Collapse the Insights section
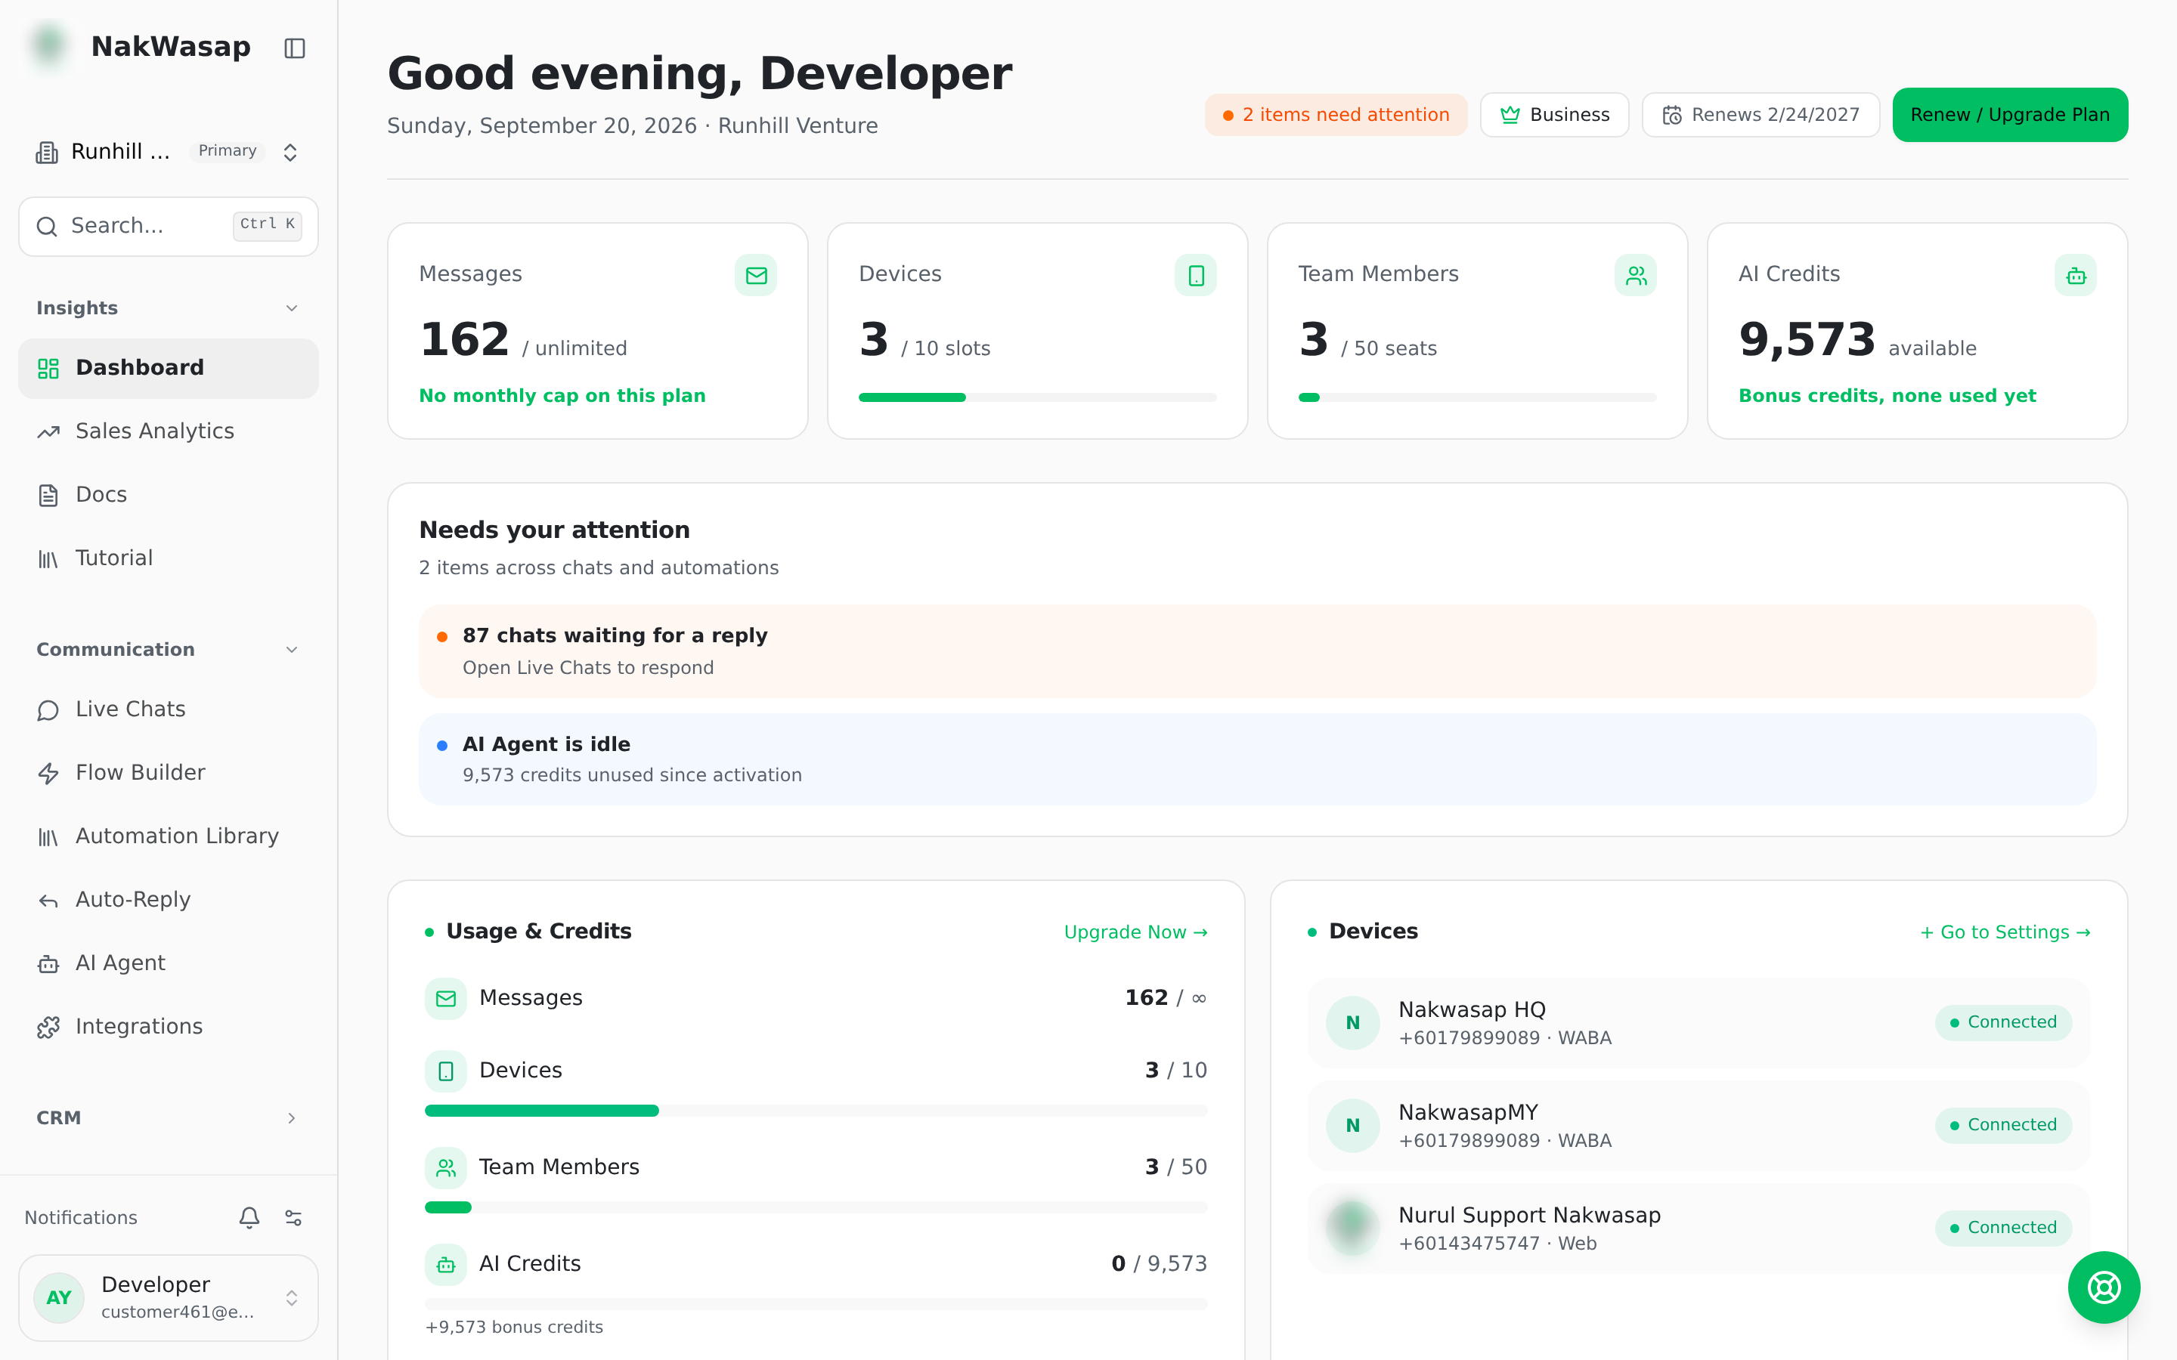 point(169,308)
